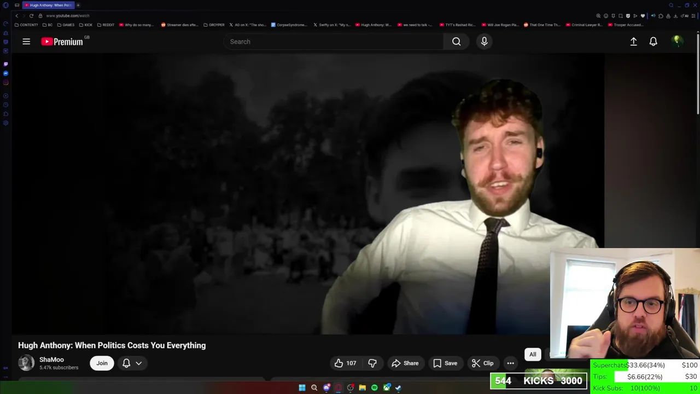700x394 pixels.
Task: Open browser sidebar history clock
Action: tap(5, 105)
